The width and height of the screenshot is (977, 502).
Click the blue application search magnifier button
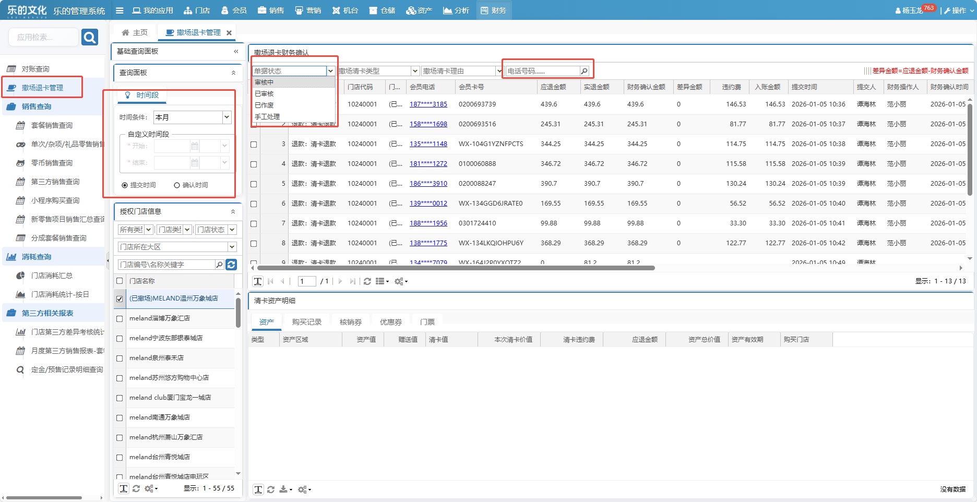click(x=90, y=37)
